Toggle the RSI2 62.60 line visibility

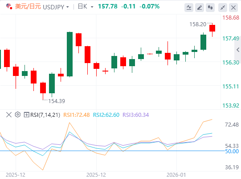point(106,115)
